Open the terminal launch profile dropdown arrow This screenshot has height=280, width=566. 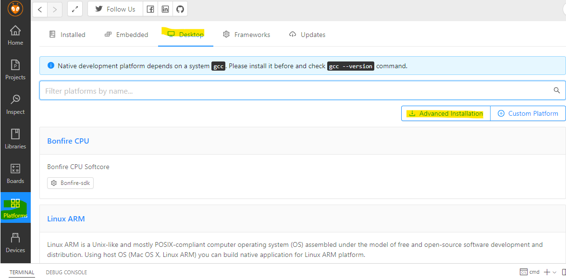[555, 272]
